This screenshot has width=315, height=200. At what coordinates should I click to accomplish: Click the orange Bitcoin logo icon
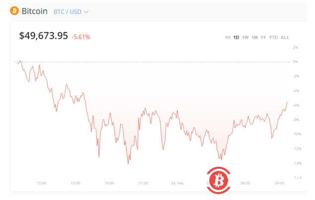click(x=14, y=10)
